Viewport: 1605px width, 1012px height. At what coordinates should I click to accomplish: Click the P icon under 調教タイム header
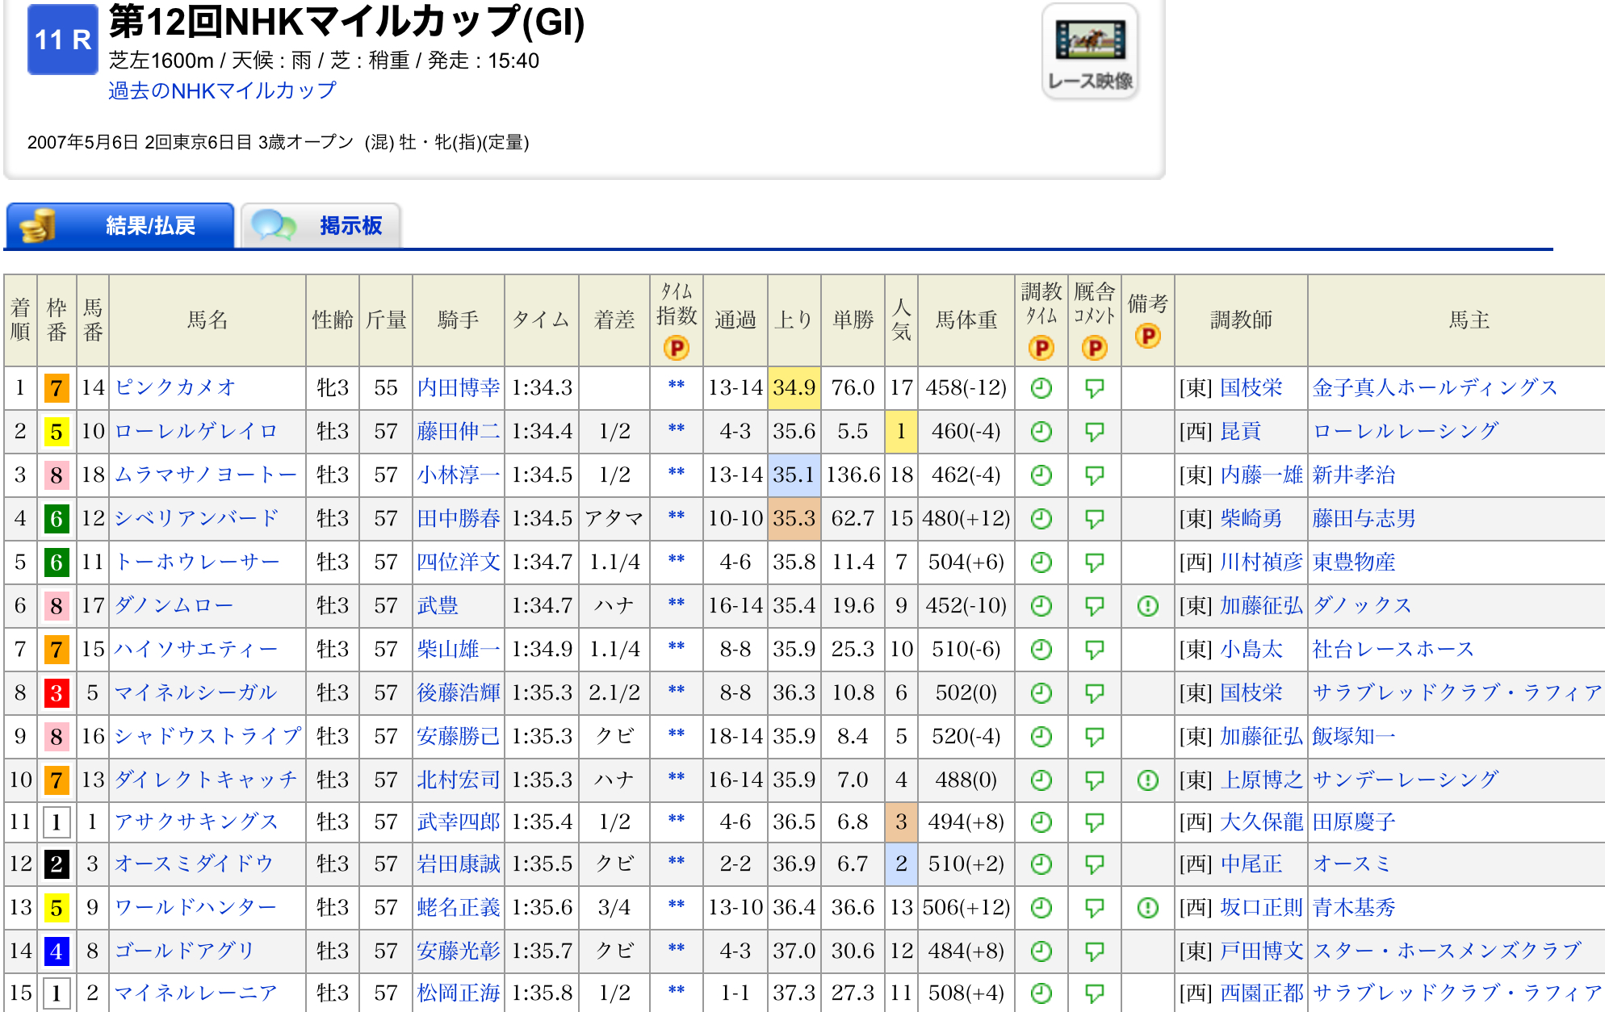[x=1041, y=348]
